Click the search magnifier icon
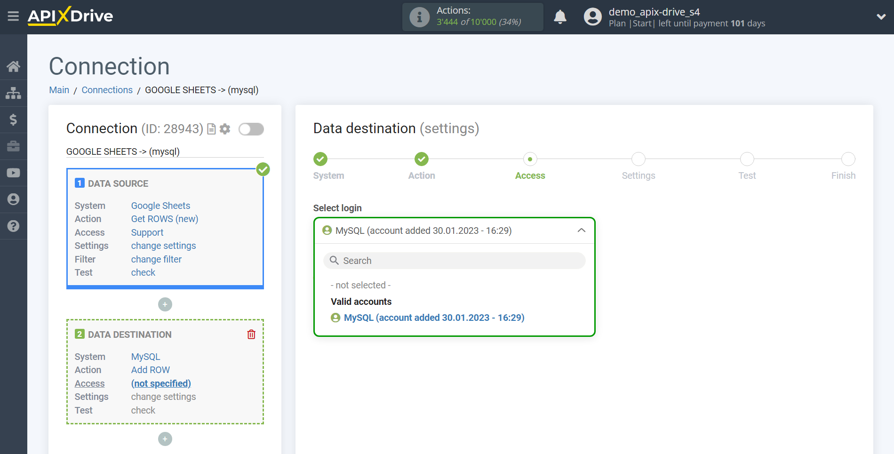 coord(334,261)
